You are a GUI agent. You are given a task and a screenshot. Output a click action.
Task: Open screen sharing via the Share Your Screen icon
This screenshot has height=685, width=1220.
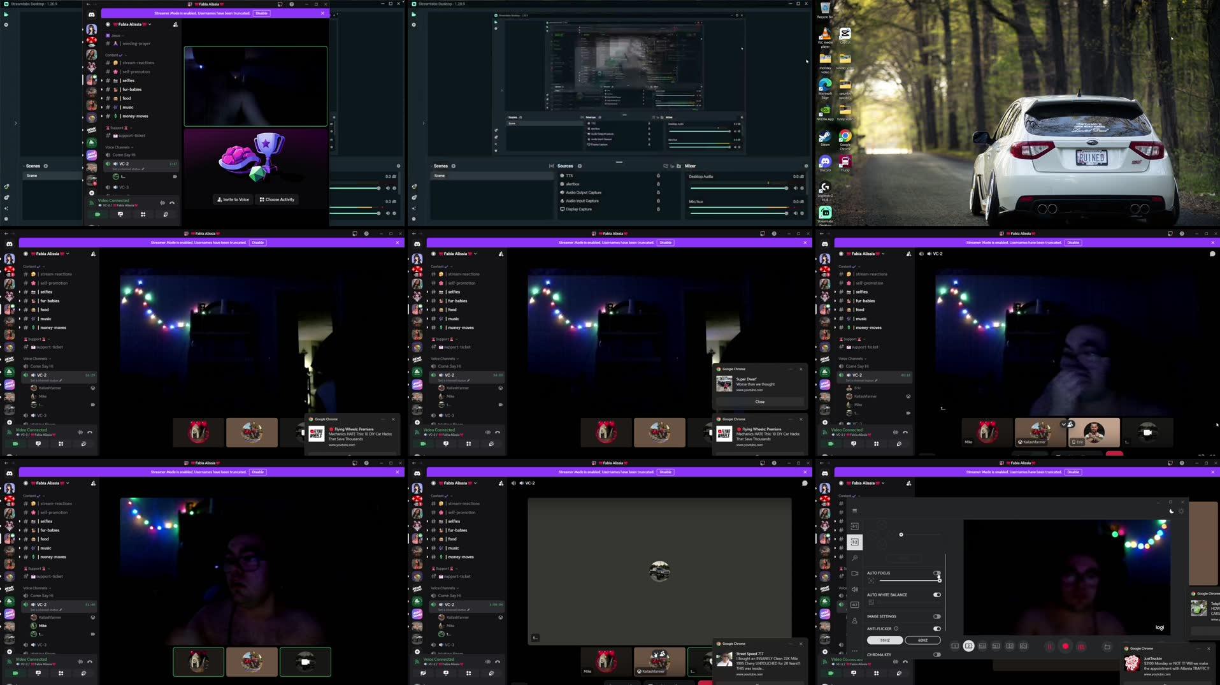39,673
